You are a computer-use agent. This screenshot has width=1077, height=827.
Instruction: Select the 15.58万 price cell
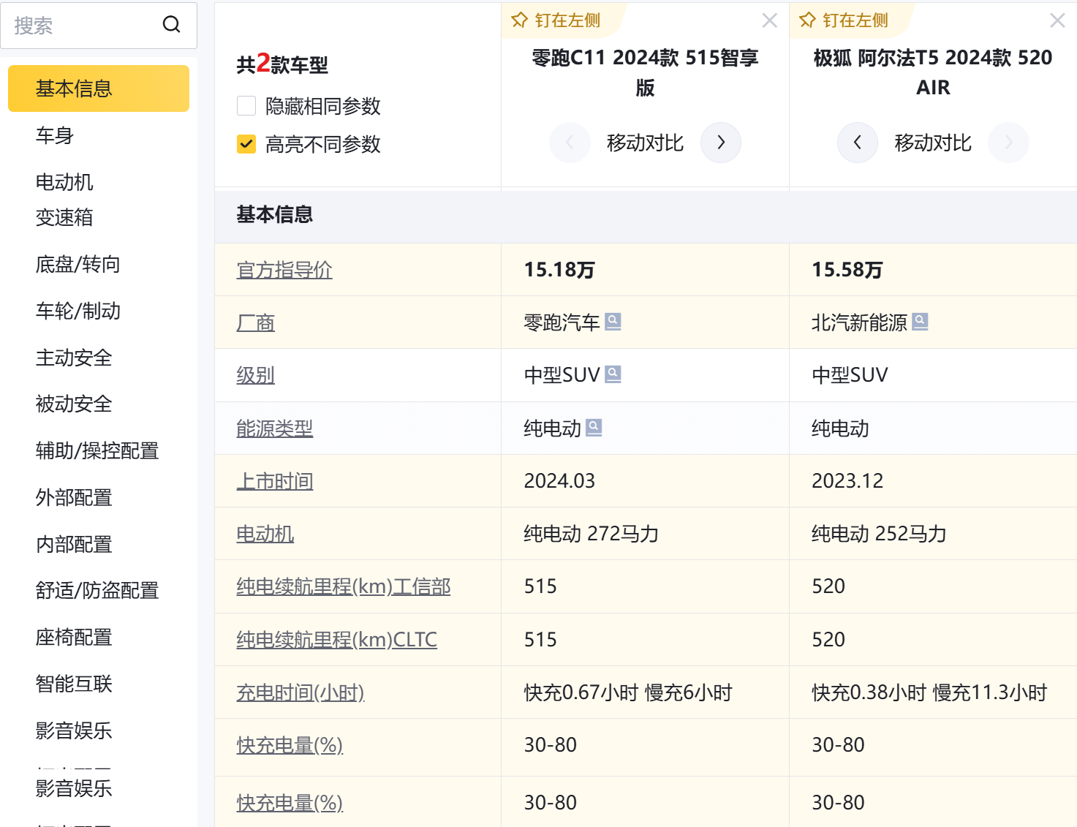(933, 270)
